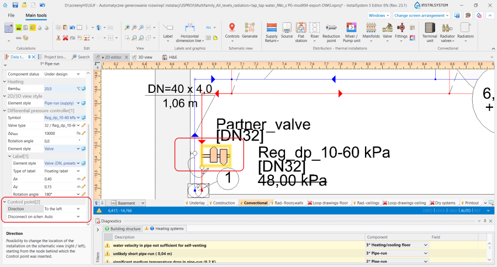Insert a Flat station
The image size is (497, 267).
click(x=301, y=33)
